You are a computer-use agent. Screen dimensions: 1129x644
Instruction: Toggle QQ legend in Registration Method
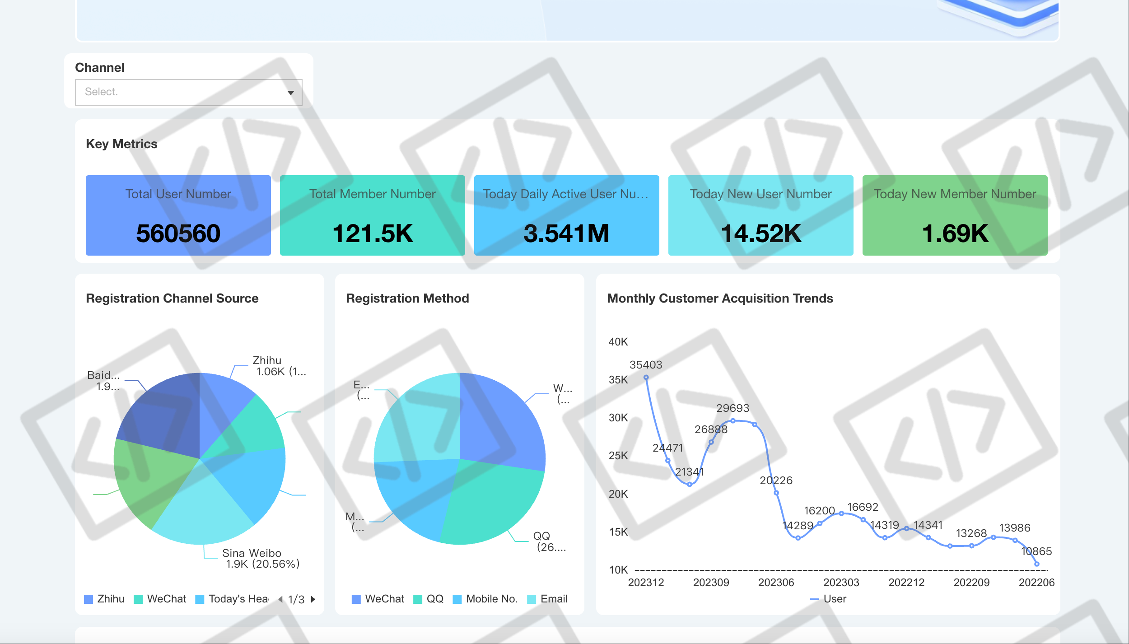click(x=429, y=599)
